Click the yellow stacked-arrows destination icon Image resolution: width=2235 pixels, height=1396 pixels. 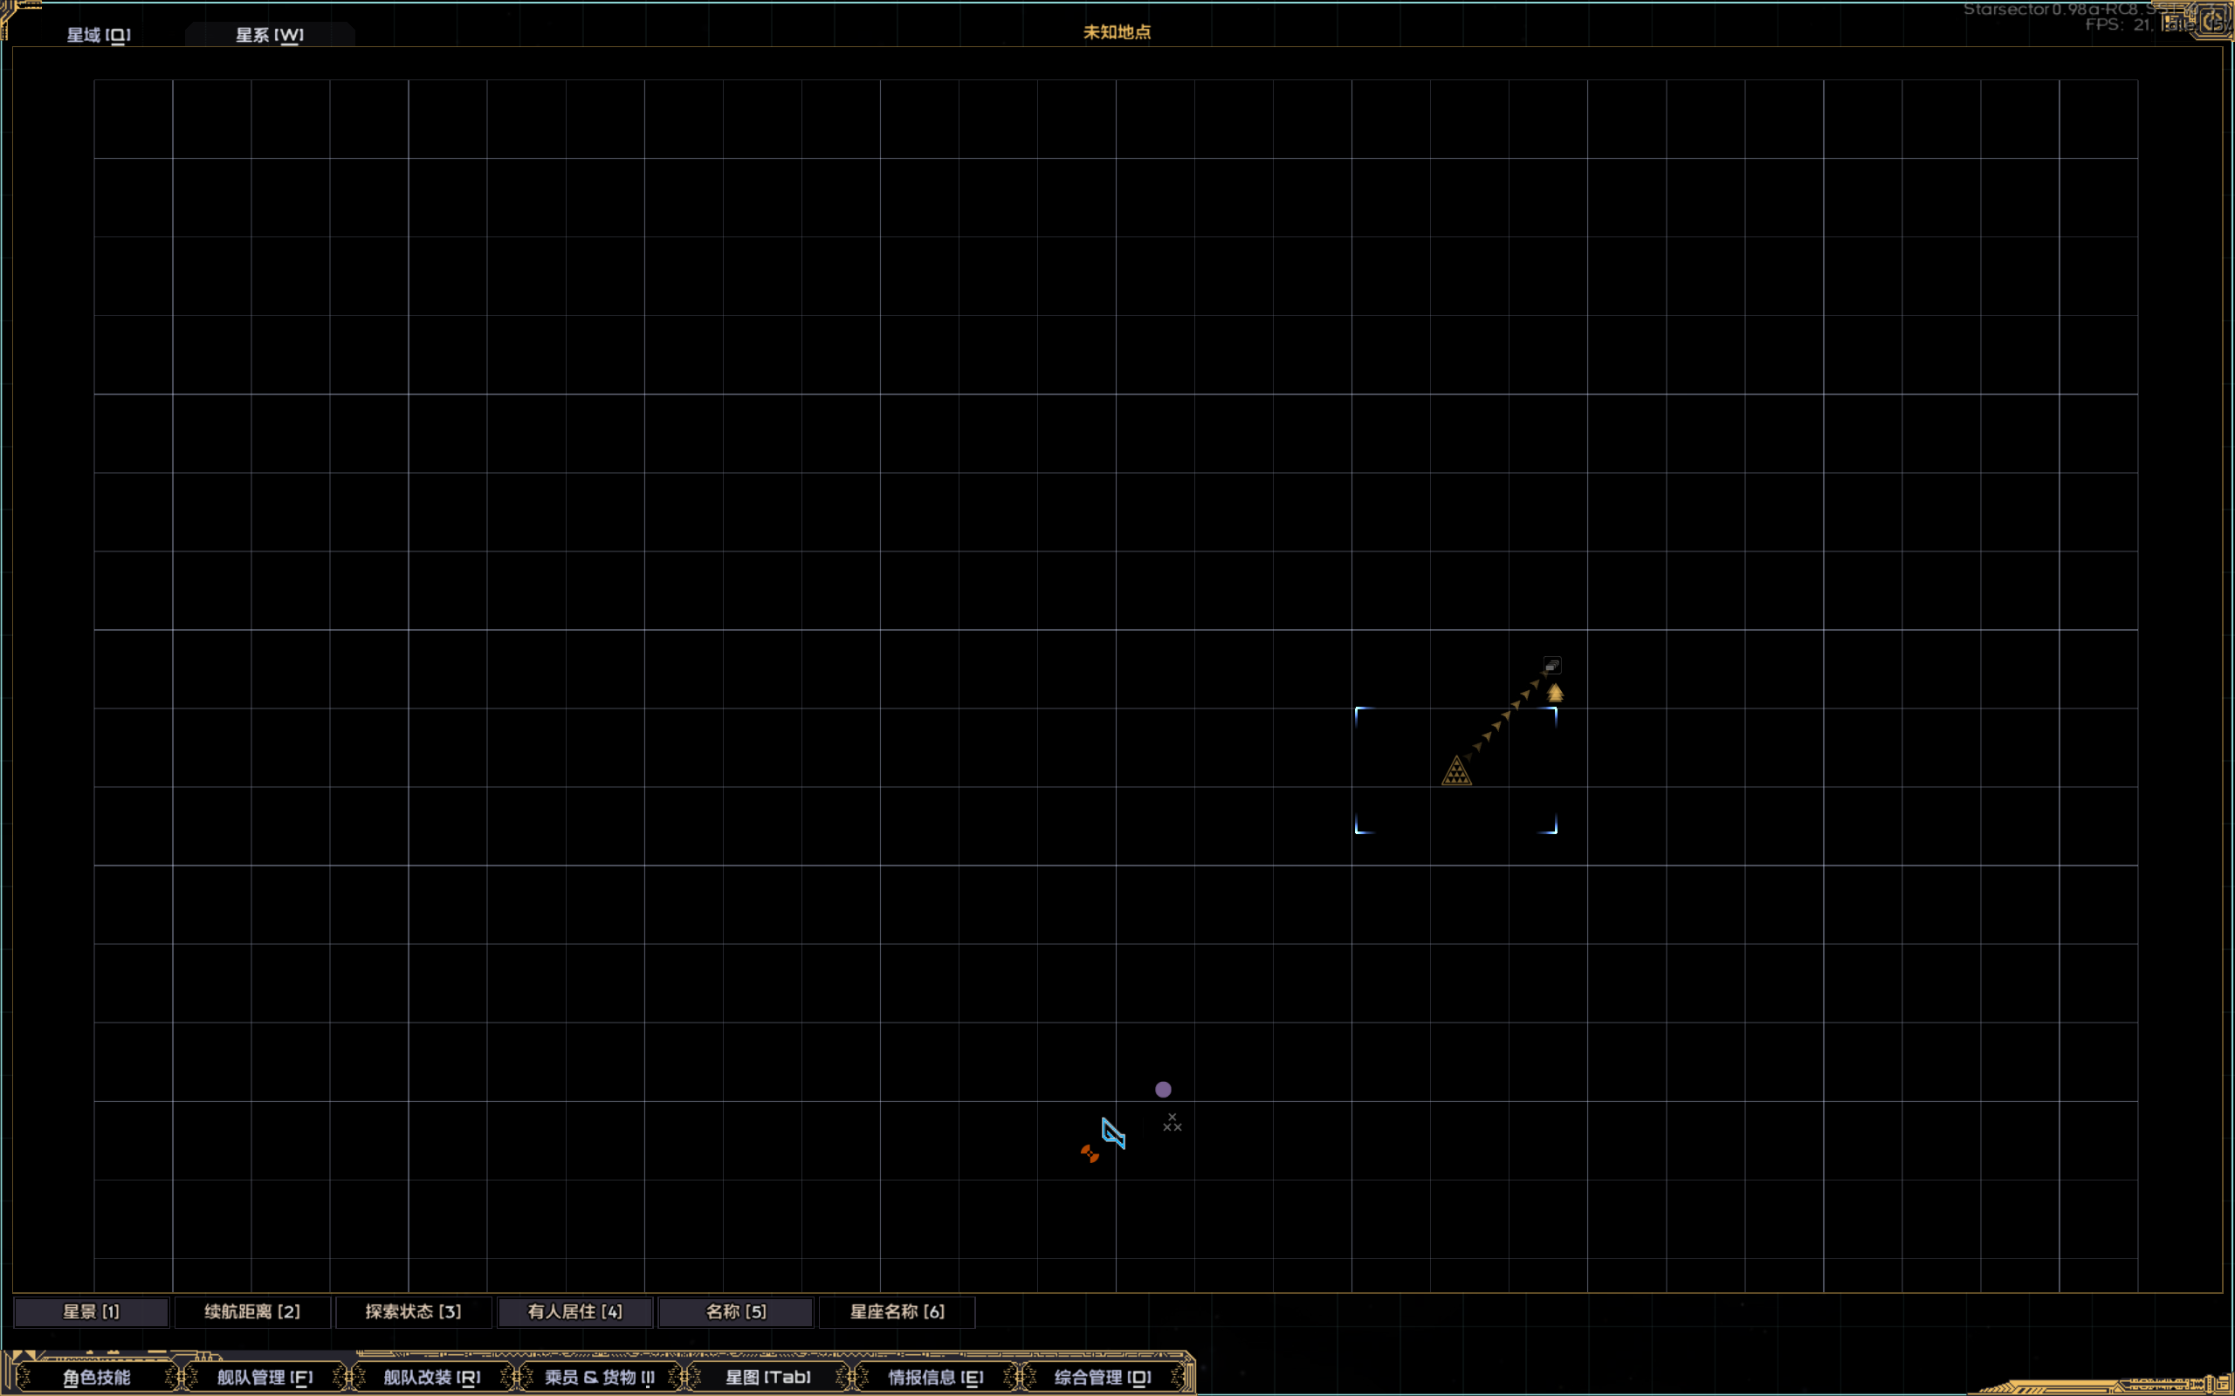click(1555, 693)
